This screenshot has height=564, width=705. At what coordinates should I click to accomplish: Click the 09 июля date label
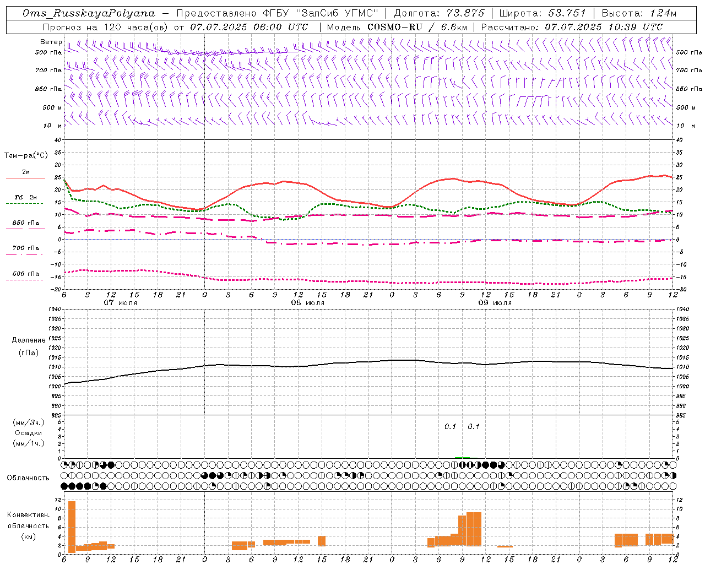pos(495,303)
